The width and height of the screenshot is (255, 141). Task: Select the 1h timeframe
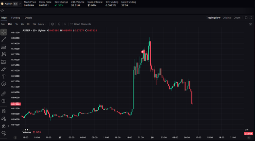(x=16, y=24)
